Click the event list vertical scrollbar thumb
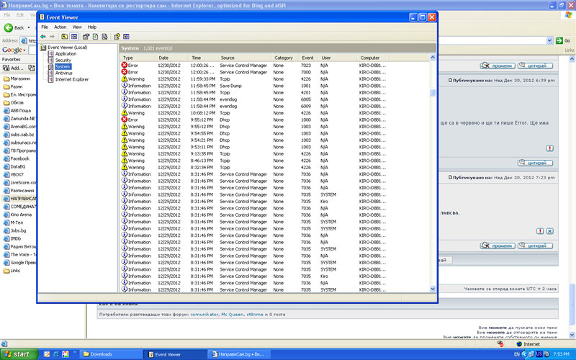Image resolution: width=576 pixels, height=360 pixels. tap(433, 93)
